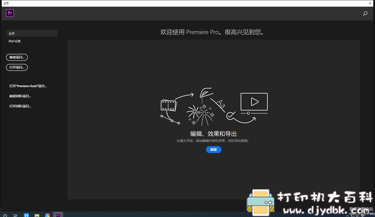Open Windows search in taskbar
Viewport: 375px width, 217px height.
[5, 215]
